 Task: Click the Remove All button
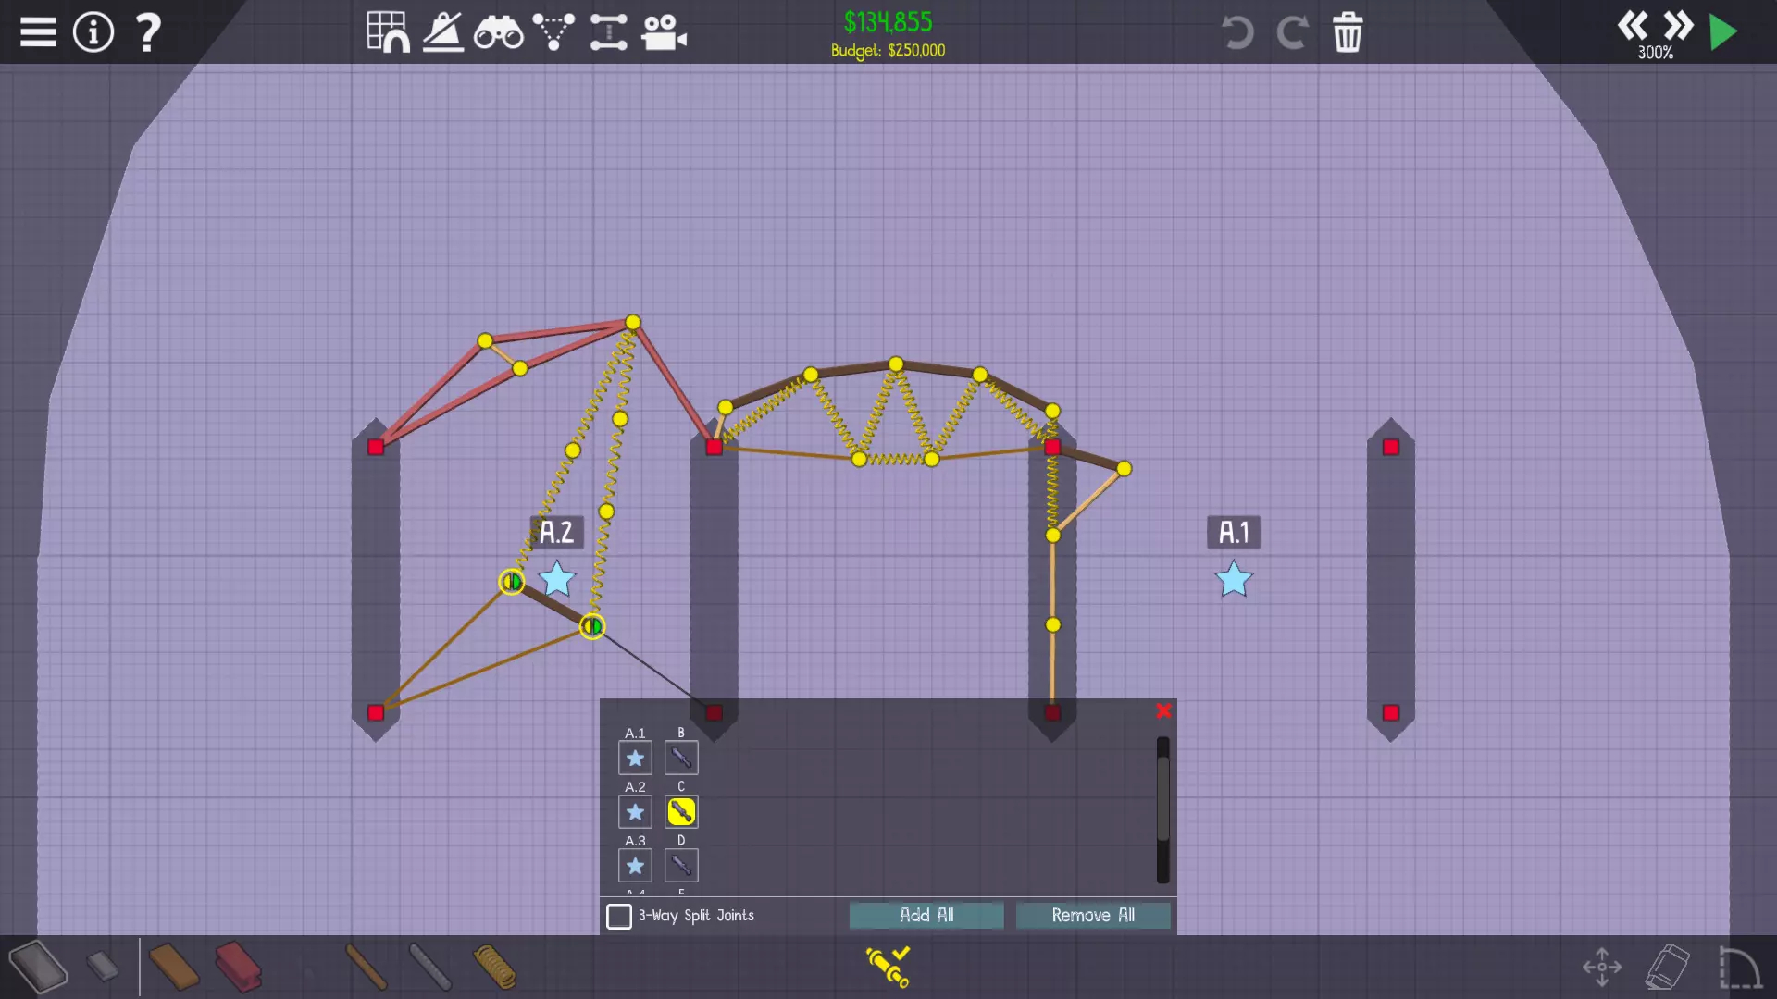[1093, 915]
